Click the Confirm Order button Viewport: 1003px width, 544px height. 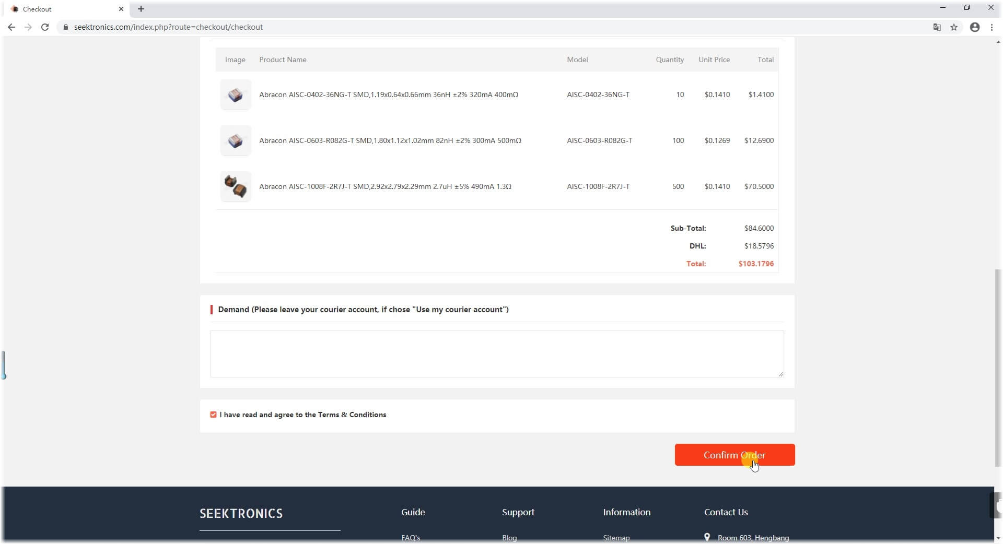tap(734, 455)
